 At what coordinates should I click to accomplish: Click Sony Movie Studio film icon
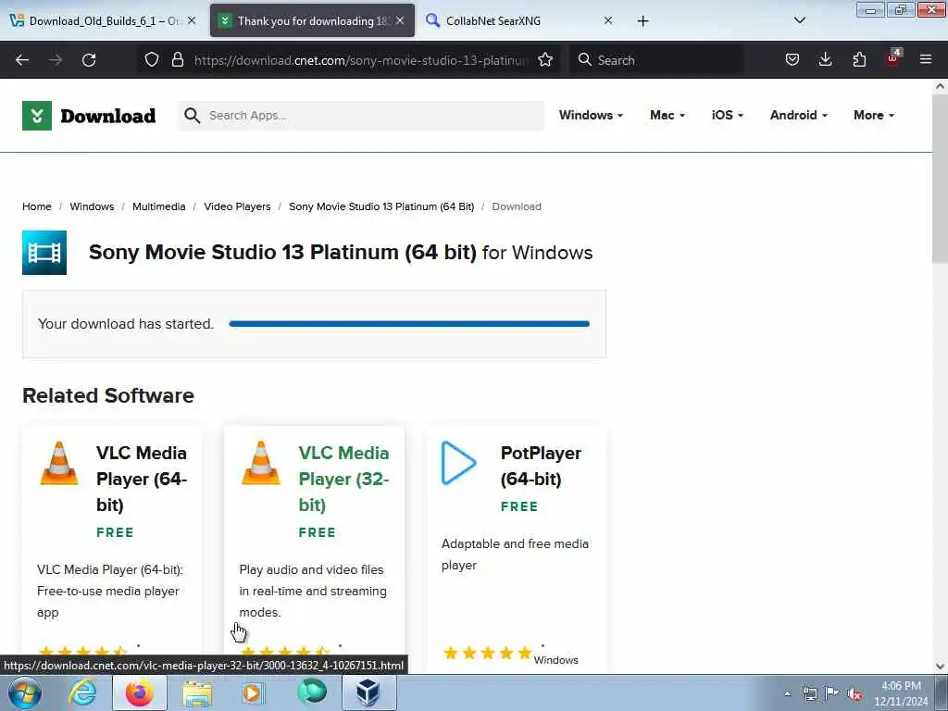pos(44,253)
